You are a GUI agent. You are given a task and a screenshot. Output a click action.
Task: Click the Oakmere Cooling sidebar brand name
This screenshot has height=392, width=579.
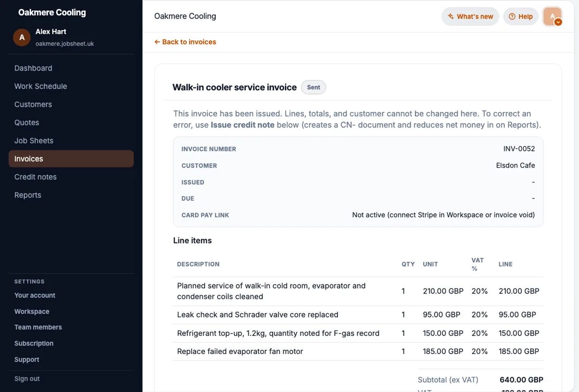coord(52,13)
